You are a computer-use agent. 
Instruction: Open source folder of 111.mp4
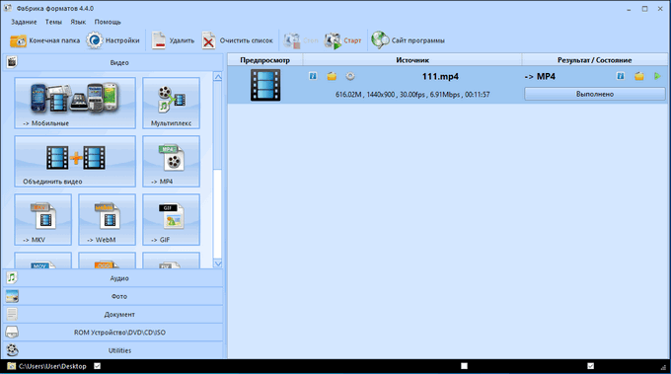click(x=332, y=76)
